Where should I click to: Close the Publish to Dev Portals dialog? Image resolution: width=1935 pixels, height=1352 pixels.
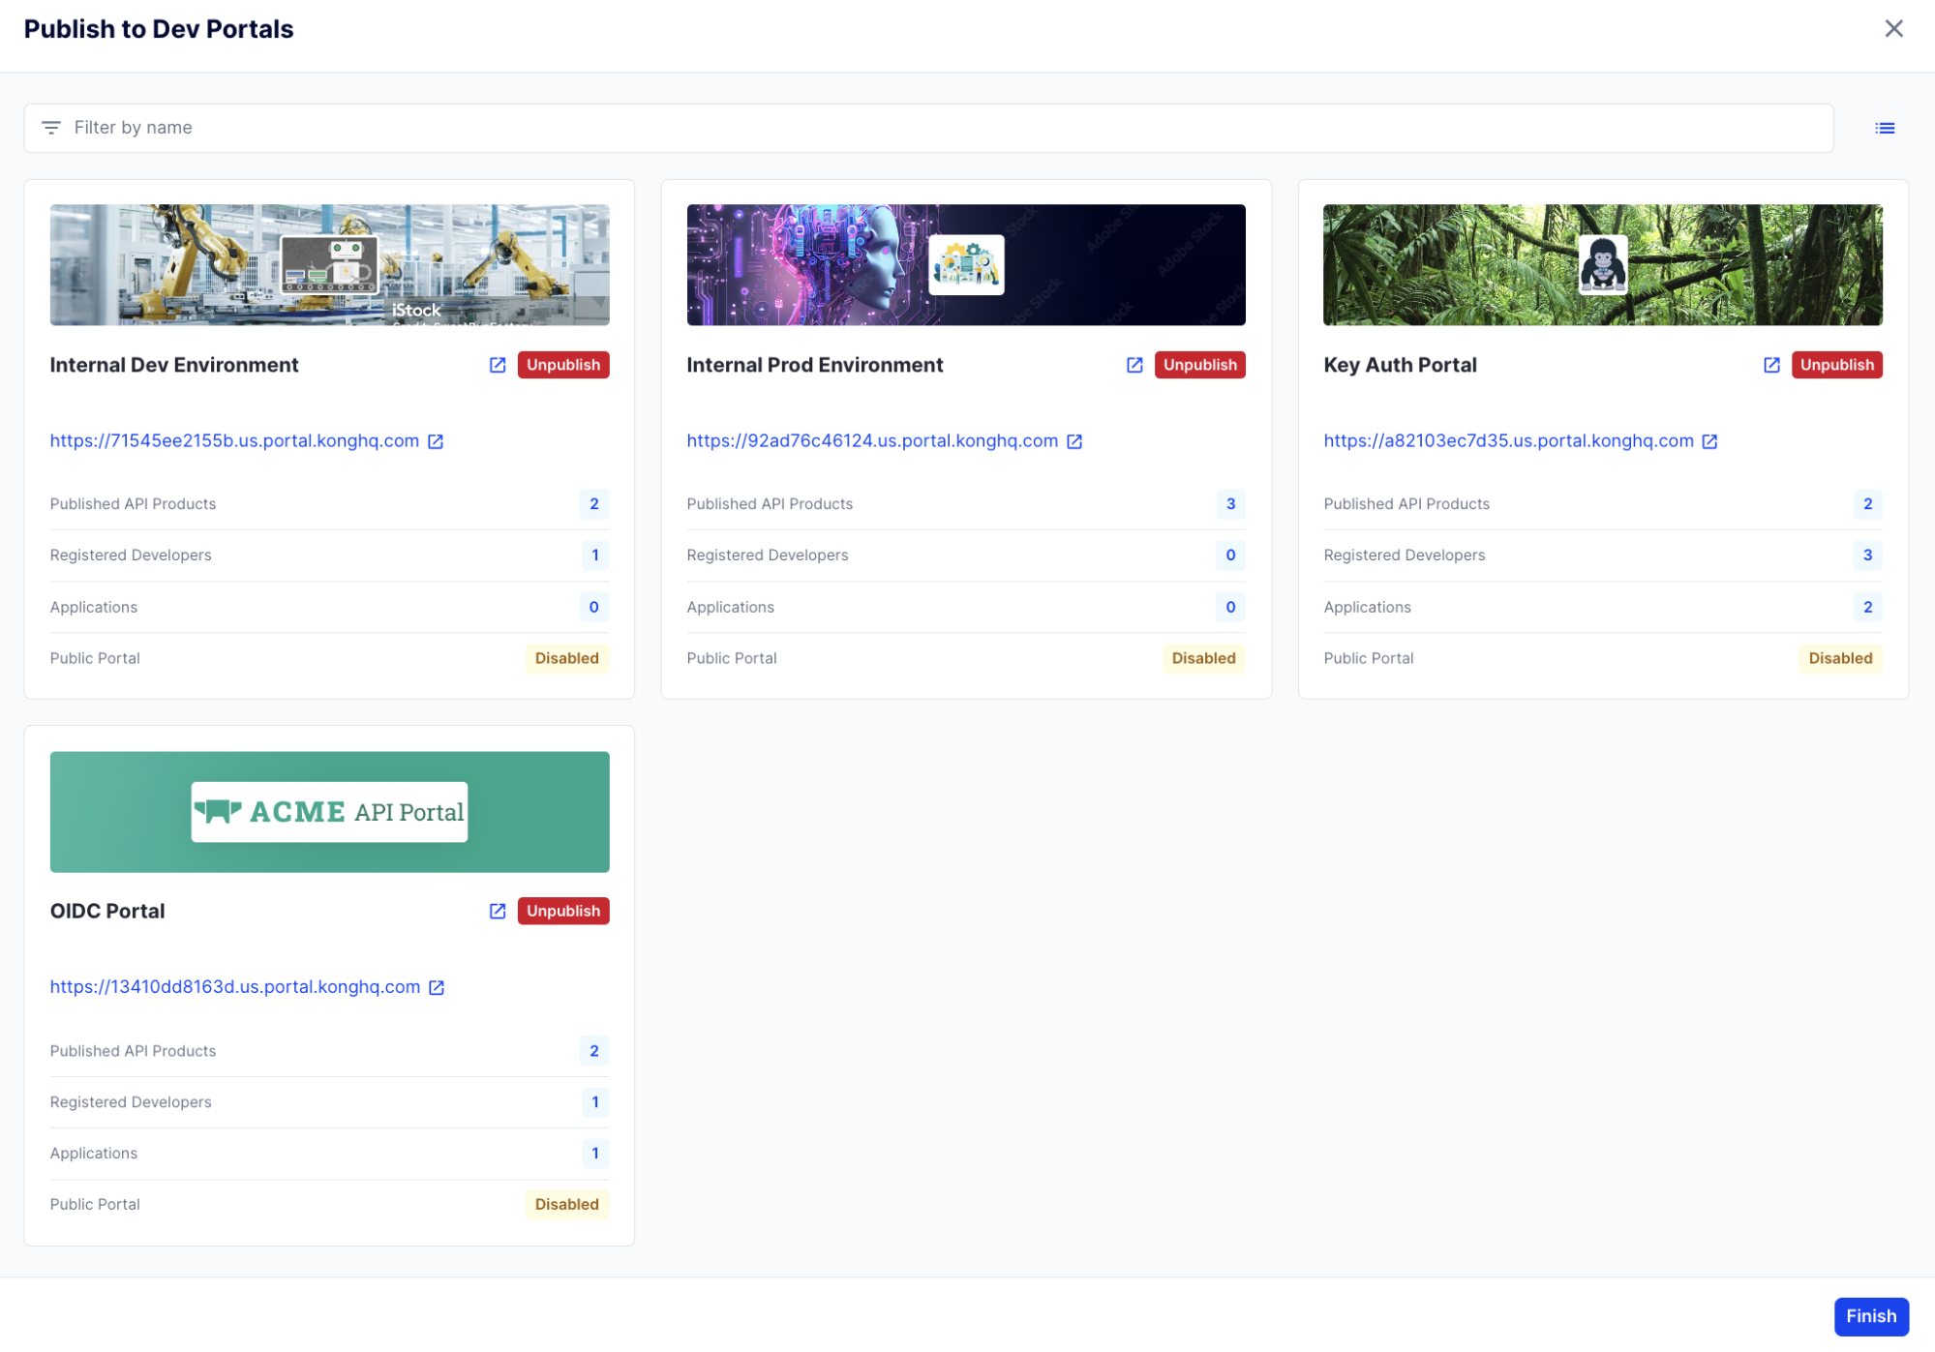(x=1894, y=29)
